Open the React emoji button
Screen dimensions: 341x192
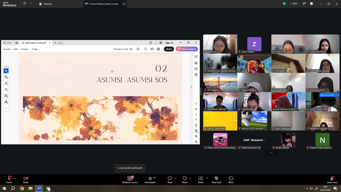coord(185,179)
